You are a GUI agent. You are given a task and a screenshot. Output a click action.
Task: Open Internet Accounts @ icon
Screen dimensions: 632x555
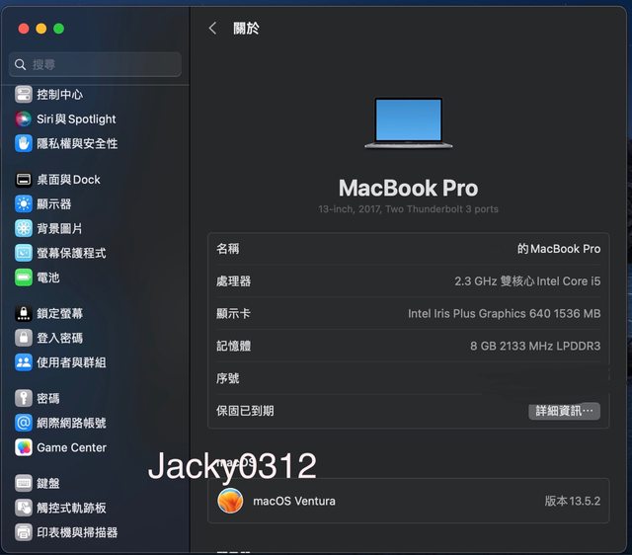(24, 423)
